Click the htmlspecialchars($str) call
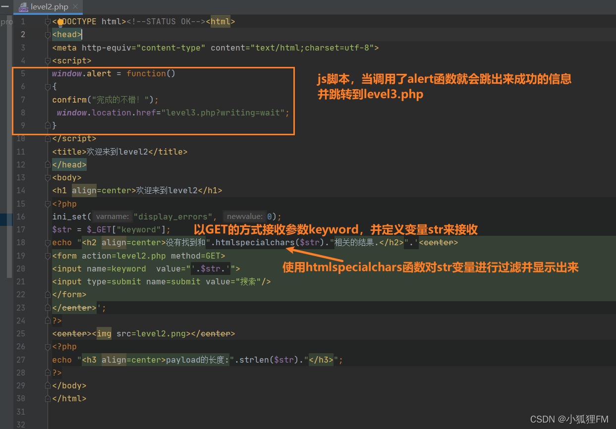 269,243
